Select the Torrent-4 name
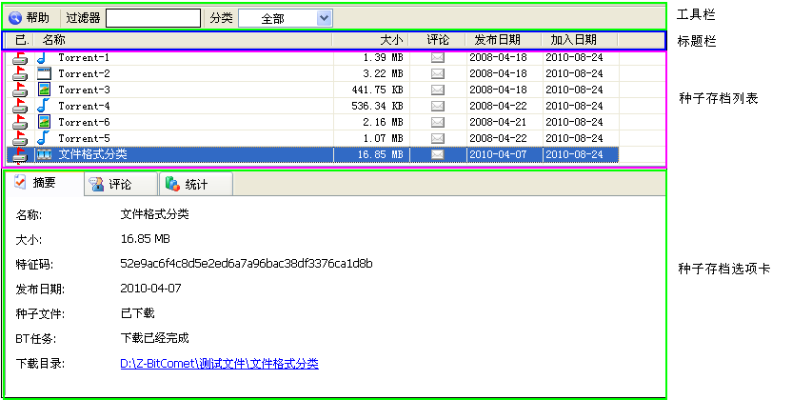 pyautogui.click(x=84, y=106)
